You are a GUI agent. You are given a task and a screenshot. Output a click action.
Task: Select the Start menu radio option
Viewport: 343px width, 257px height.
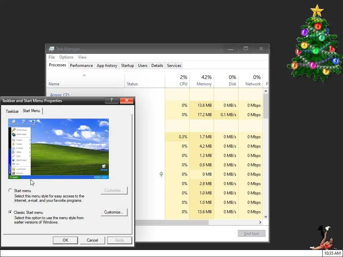tap(10, 190)
